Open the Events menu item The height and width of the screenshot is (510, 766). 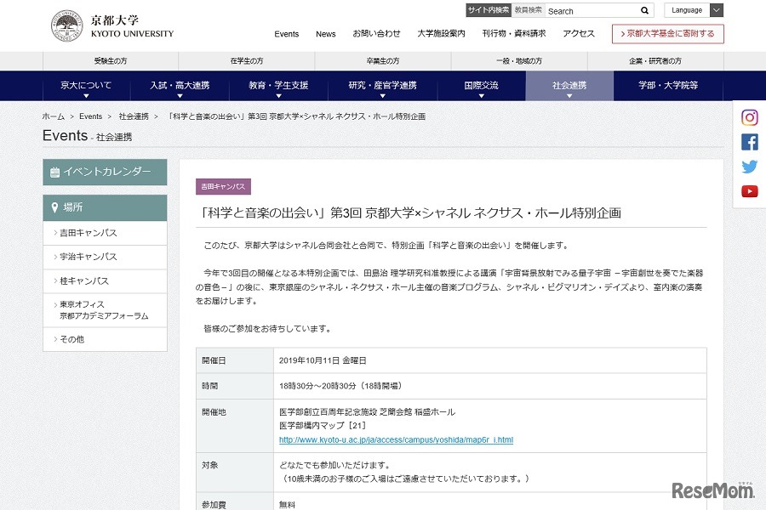[x=287, y=34]
